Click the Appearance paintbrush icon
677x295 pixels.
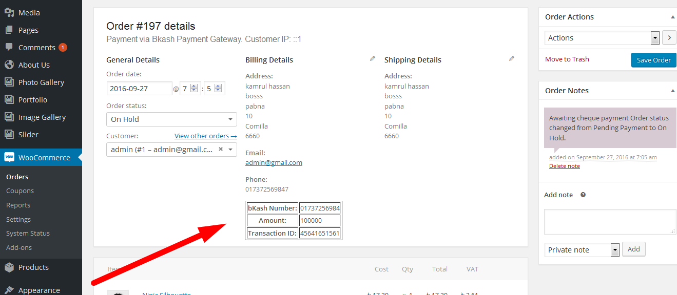9,290
